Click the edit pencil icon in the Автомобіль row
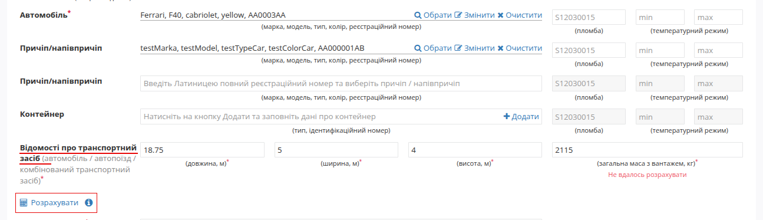Screen dimensions: 763x220 point(458,15)
